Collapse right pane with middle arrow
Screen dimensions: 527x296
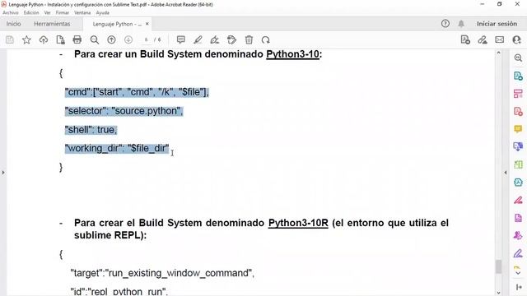click(506, 173)
